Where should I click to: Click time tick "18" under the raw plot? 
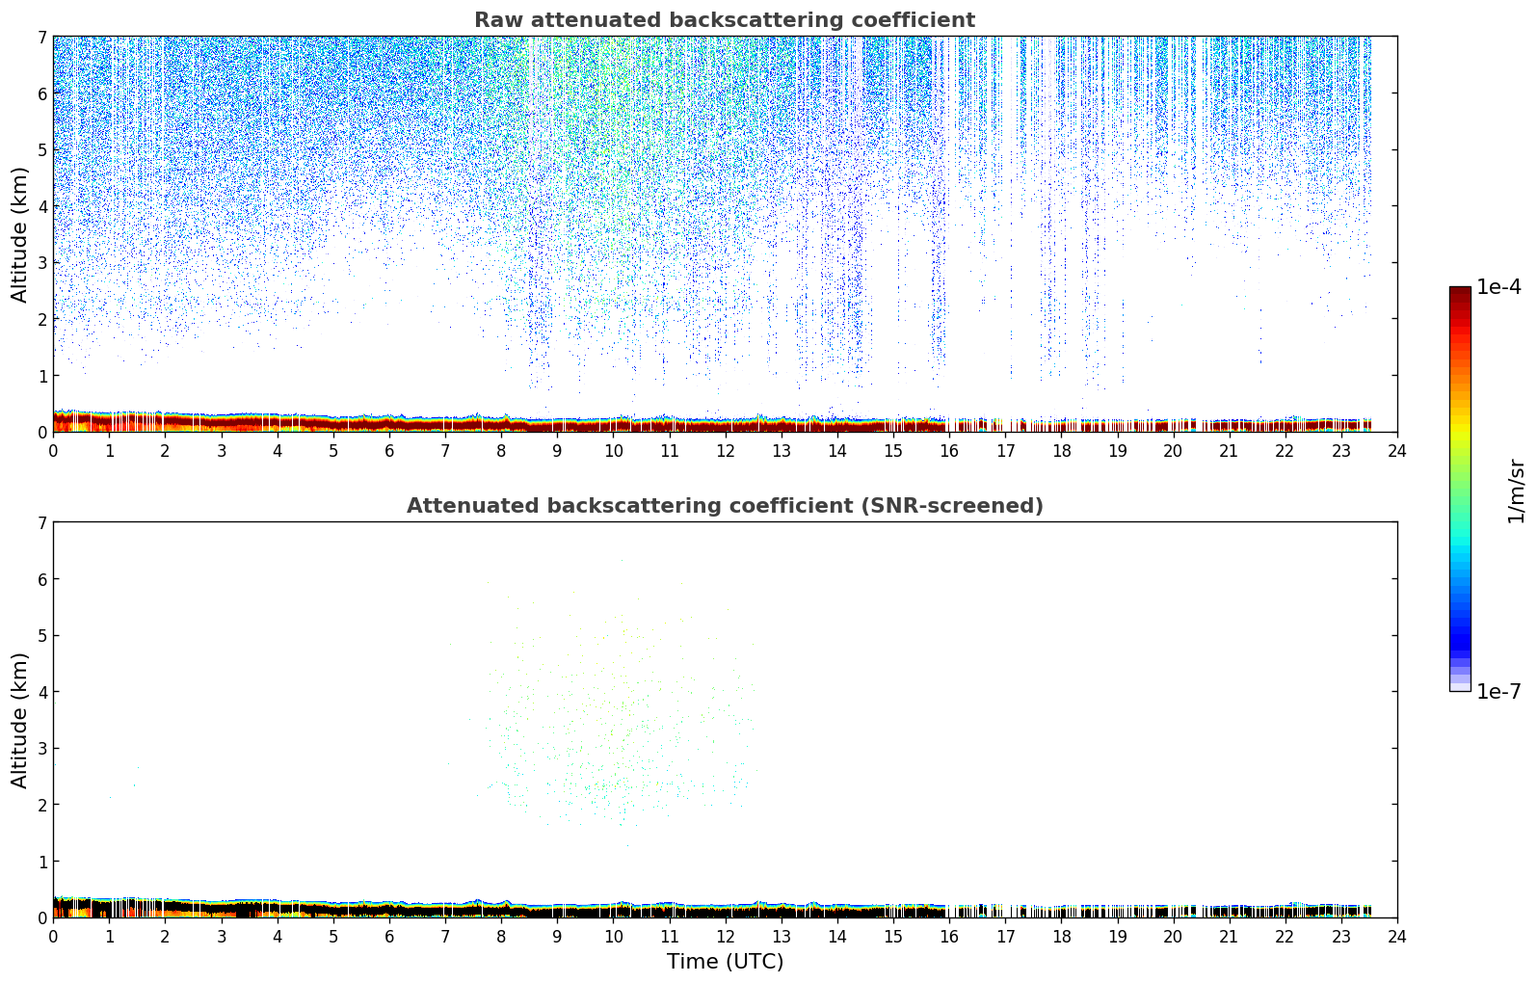1061,451
